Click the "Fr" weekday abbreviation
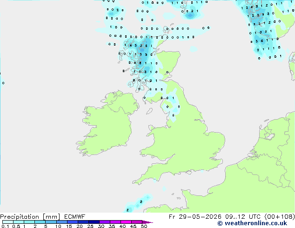Image resolution: width=295 pixels, height=228 pixels. tap(172, 217)
